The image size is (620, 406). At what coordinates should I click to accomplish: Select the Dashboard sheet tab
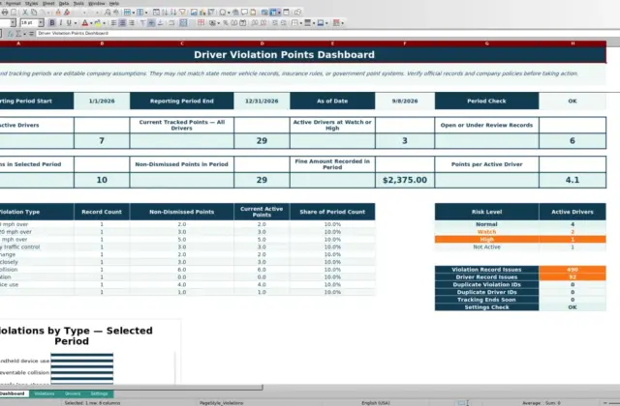(13, 393)
